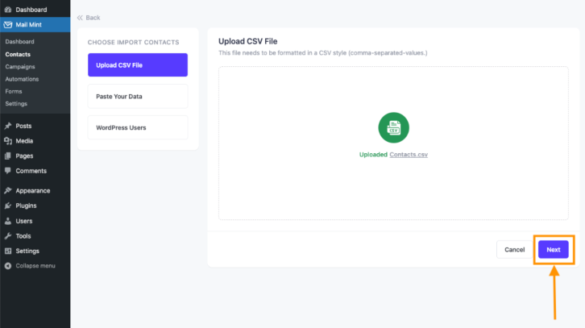Screen dimensions: 585x328
Task: Click the green CSV file icon
Action: click(393, 127)
